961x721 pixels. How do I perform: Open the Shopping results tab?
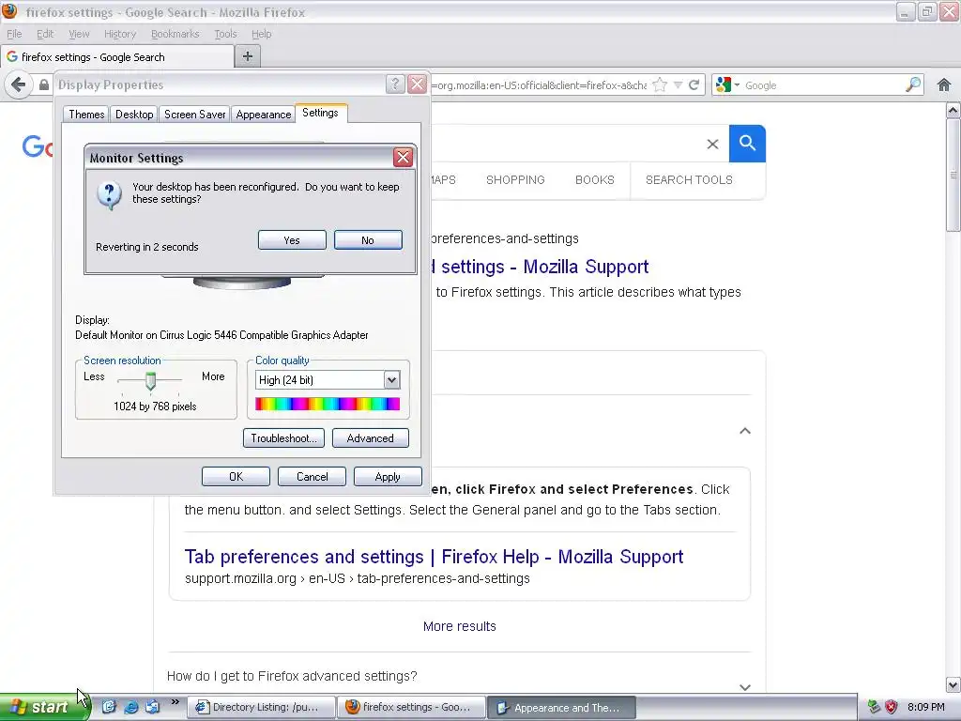pyautogui.click(x=515, y=179)
